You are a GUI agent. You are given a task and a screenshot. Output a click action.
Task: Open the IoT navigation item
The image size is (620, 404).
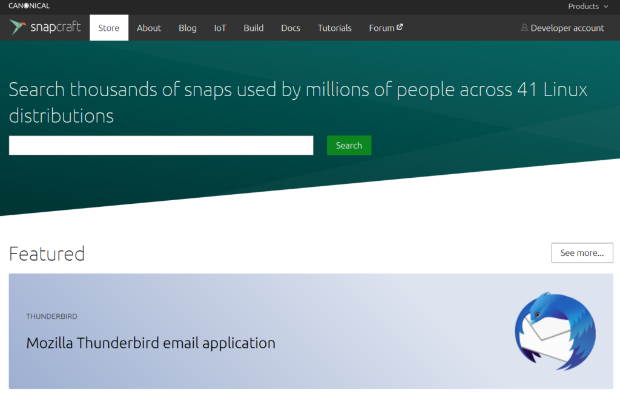tap(220, 28)
